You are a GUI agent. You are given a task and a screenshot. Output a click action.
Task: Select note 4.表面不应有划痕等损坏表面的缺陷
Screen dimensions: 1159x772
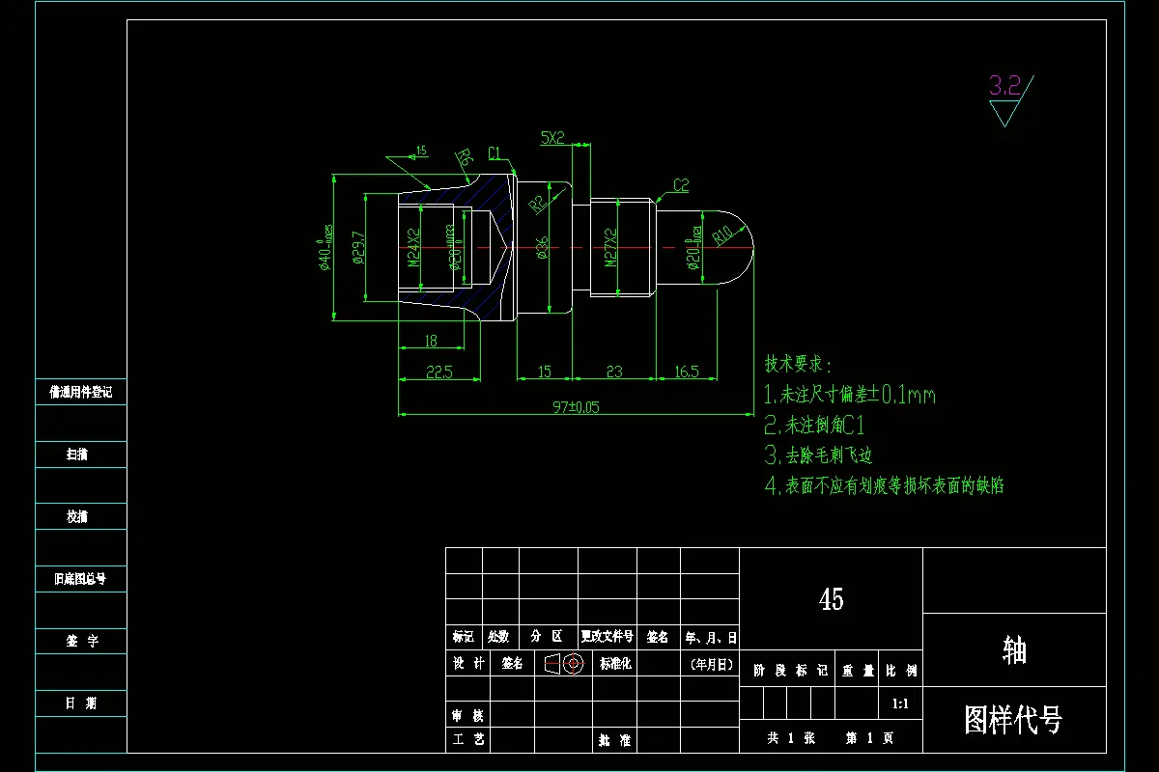click(x=885, y=485)
